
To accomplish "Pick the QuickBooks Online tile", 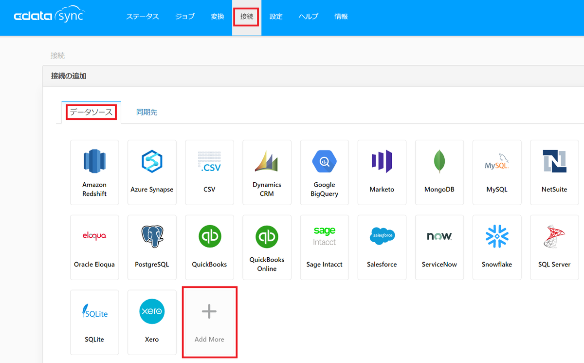I will [x=267, y=248].
